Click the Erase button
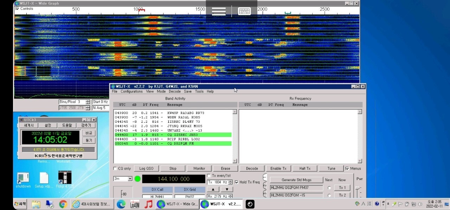The image size is (450, 210). 226,168
